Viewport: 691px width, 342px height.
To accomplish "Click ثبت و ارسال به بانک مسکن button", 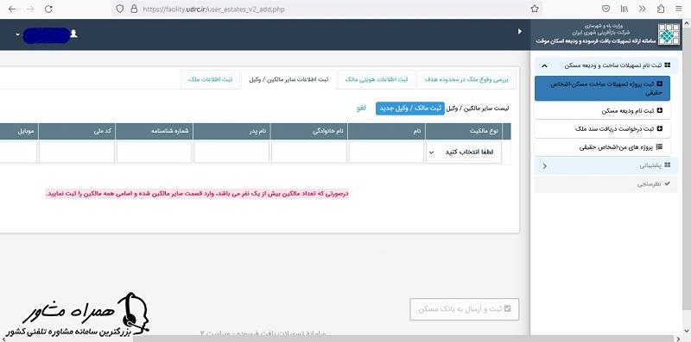I will coord(465,309).
